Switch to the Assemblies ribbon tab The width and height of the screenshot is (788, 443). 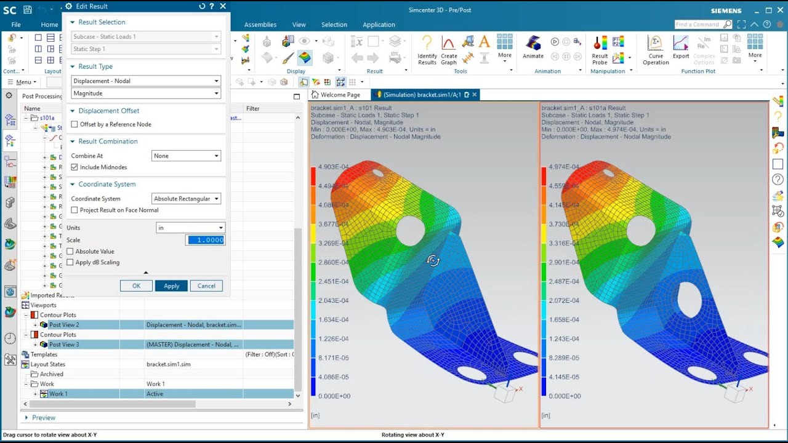point(260,25)
